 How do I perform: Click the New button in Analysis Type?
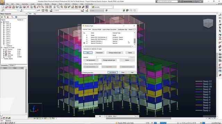pyautogui.click(x=88, y=53)
